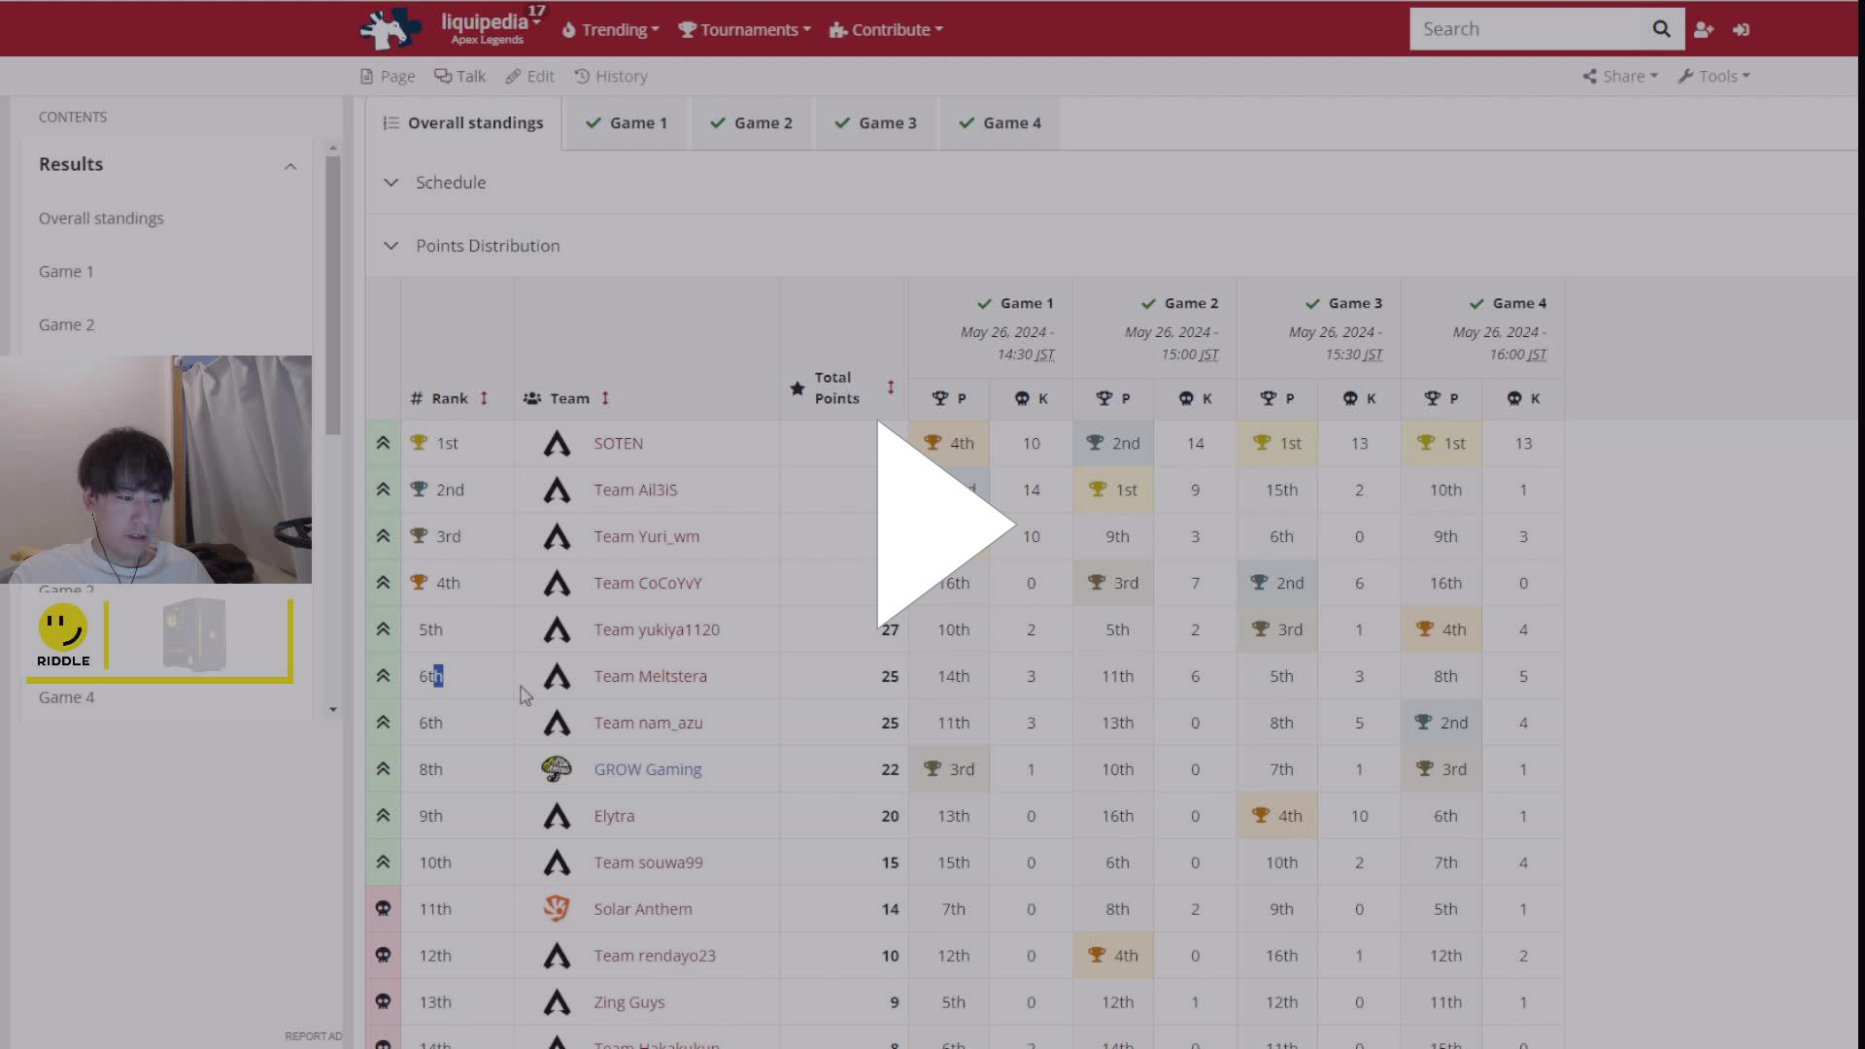Screen dimensions: 1865x1049
Task: Open the Team Meltstera link
Action: [x=650, y=676]
